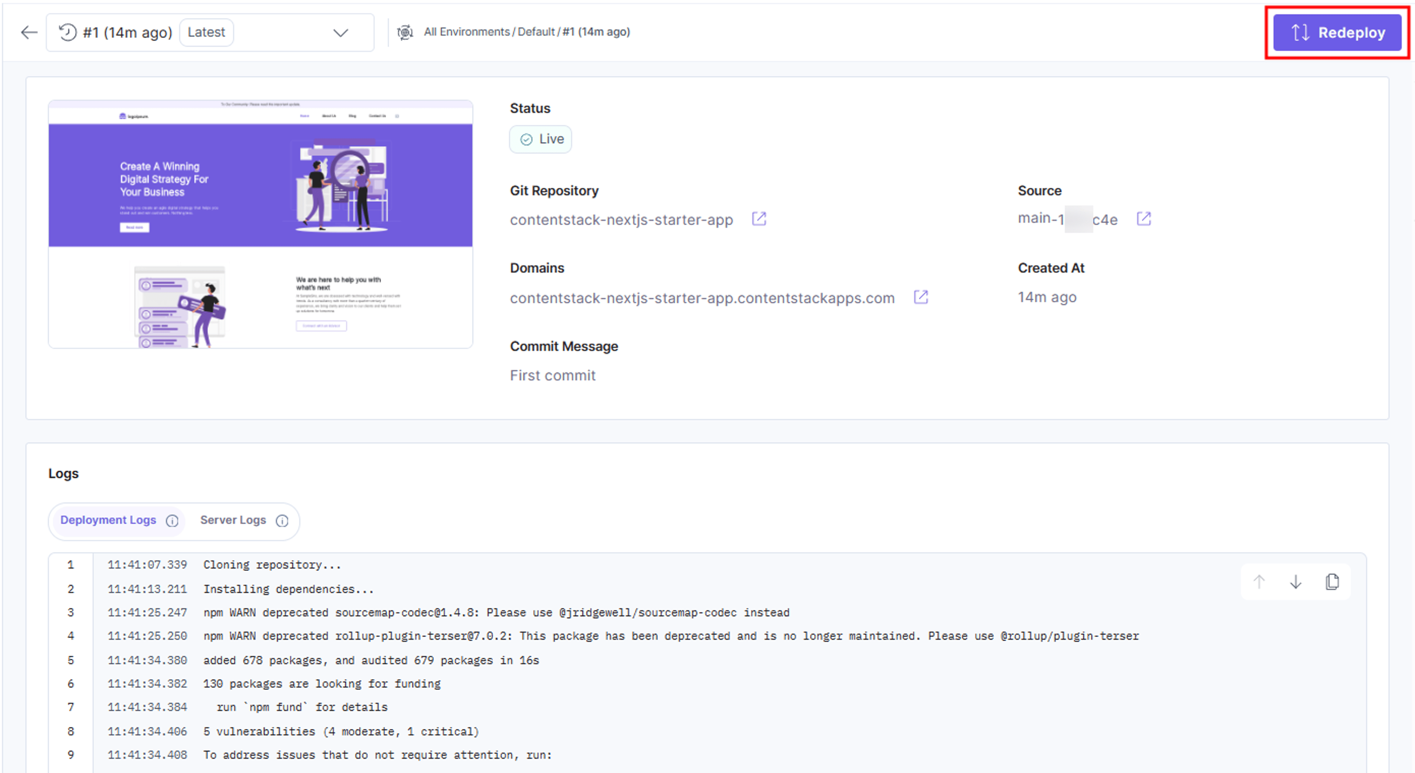This screenshot has width=1415, height=773.
Task: Click the back arrow icon
Action: [x=29, y=32]
